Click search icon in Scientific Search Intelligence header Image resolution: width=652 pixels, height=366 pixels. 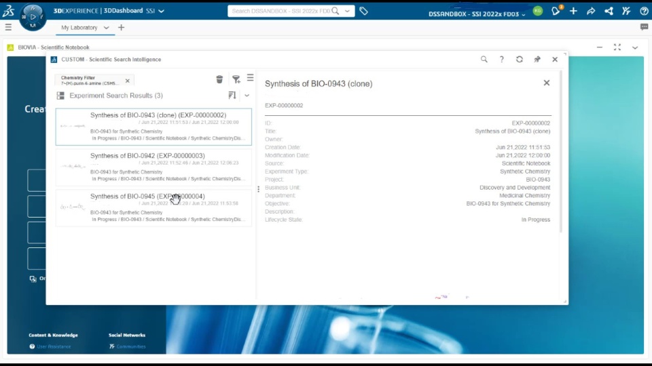tap(484, 60)
